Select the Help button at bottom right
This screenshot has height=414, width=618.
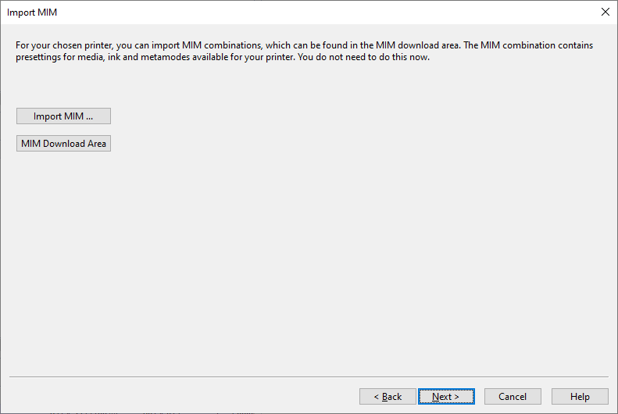580,397
